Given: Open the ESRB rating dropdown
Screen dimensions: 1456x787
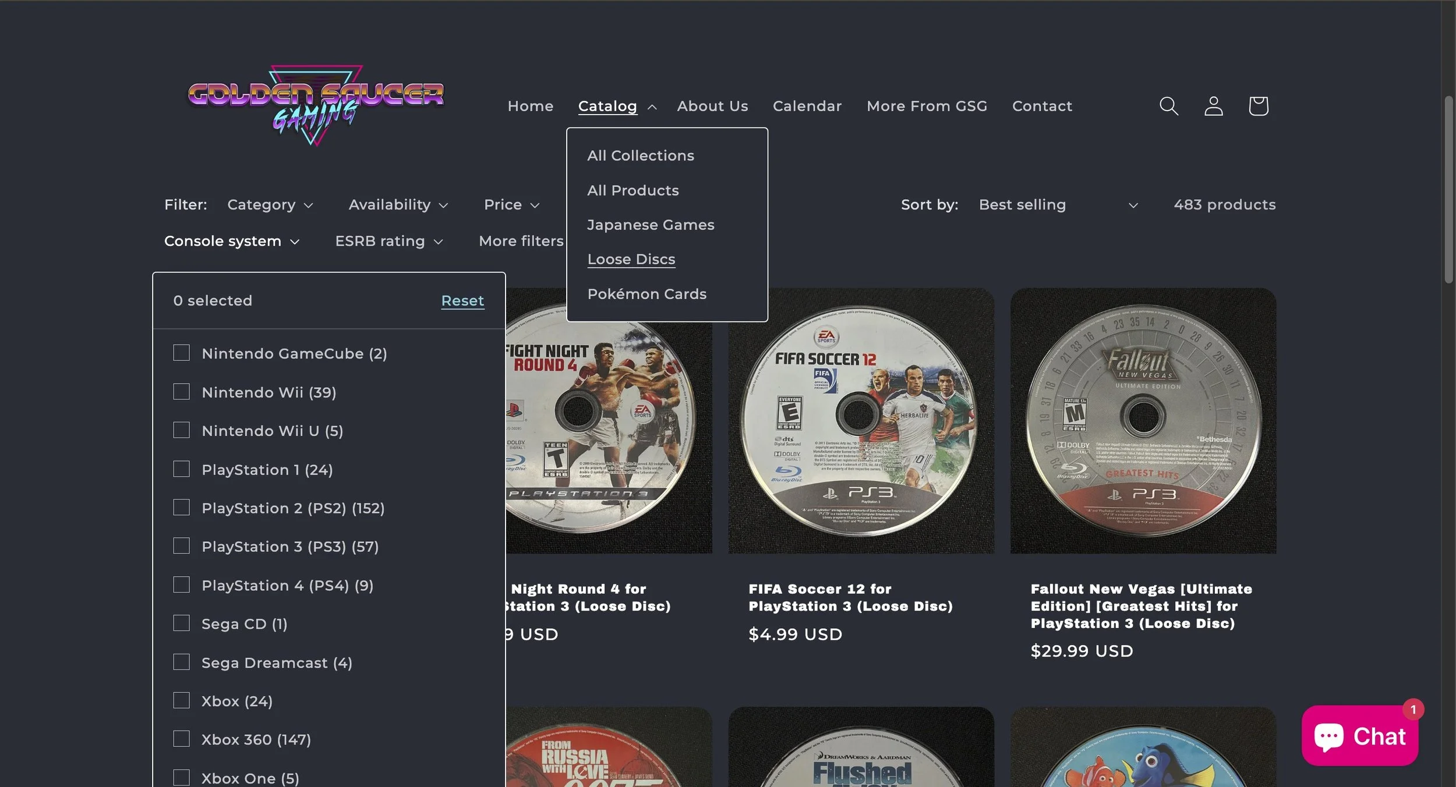Looking at the screenshot, I should [389, 240].
